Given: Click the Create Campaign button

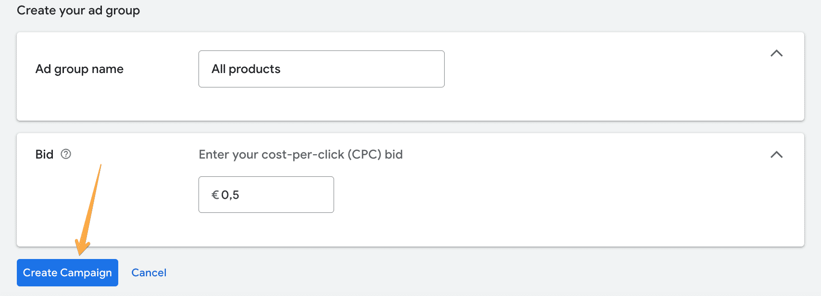Looking at the screenshot, I should click(x=67, y=272).
